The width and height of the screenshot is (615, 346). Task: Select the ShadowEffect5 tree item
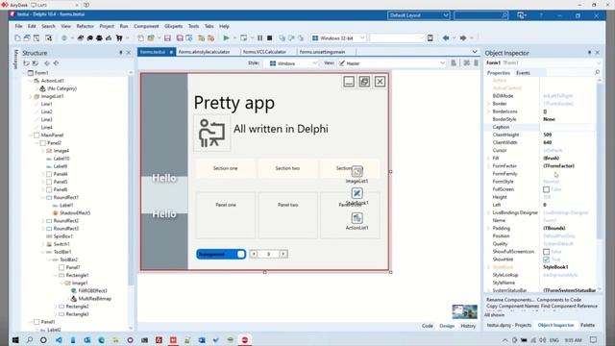(75, 213)
